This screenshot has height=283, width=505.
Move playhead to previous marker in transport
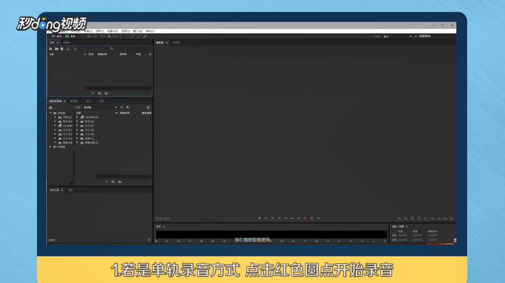pos(279,218)
